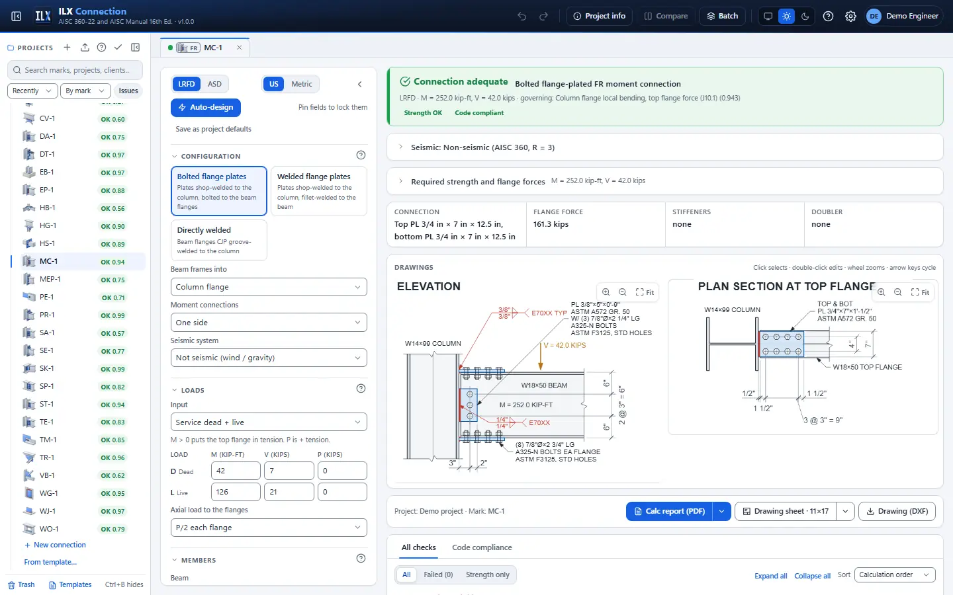Image resolution: width=953 pixels, height=595 pixels.
Task: Choose Welded flange plates configuration
Action: (x=319, y=191)
